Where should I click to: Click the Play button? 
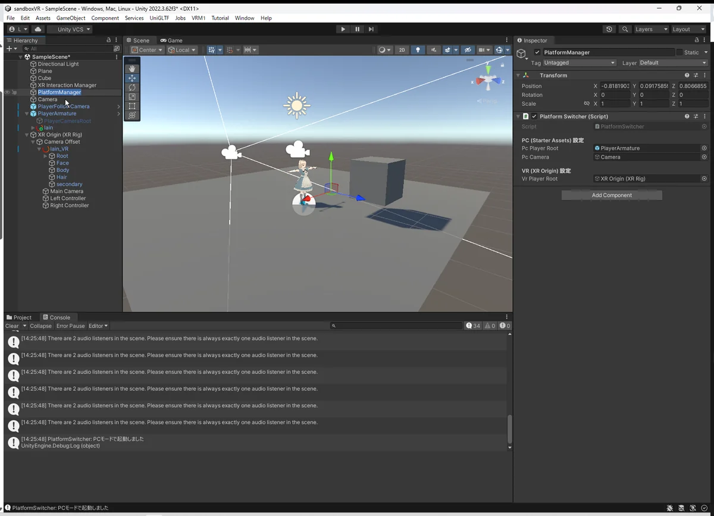[343, 29]
